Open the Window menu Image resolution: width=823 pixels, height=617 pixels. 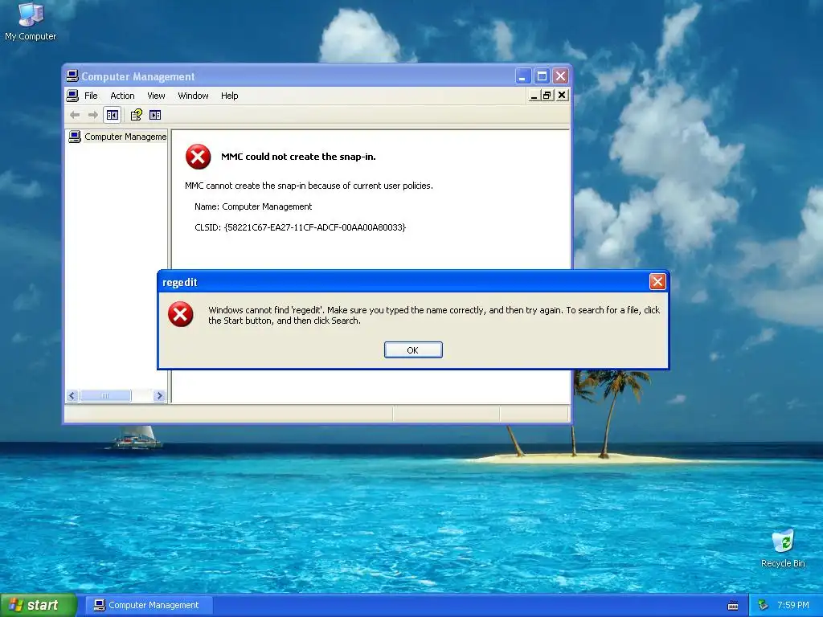point(193,96)
